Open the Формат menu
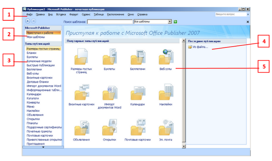Viewport: 272px width, 161px height. coord(74,14)
